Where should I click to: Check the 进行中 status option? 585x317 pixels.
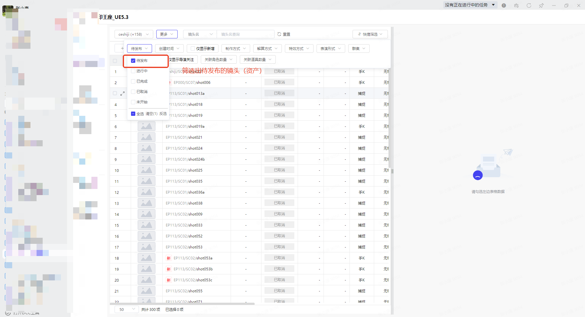[133, 71]
